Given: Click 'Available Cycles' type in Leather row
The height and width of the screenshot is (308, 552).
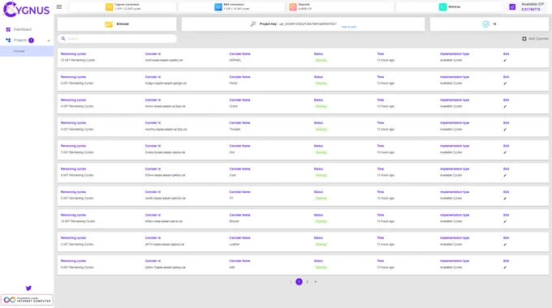Looking at the screenshot, I should [451, 244].
